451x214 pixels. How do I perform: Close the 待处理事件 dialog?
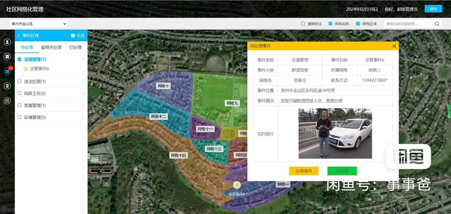pos(394,46)
